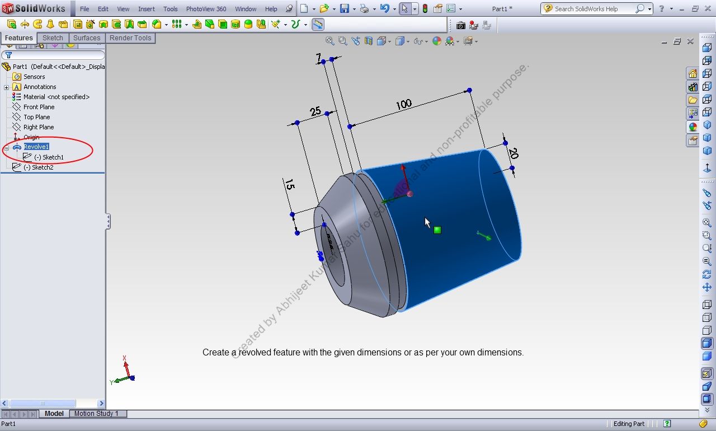Viewport: 716px width, 431px height.
Task: Open the Render Tools tab
Action: pyautogui.click(x=130, y=38)
